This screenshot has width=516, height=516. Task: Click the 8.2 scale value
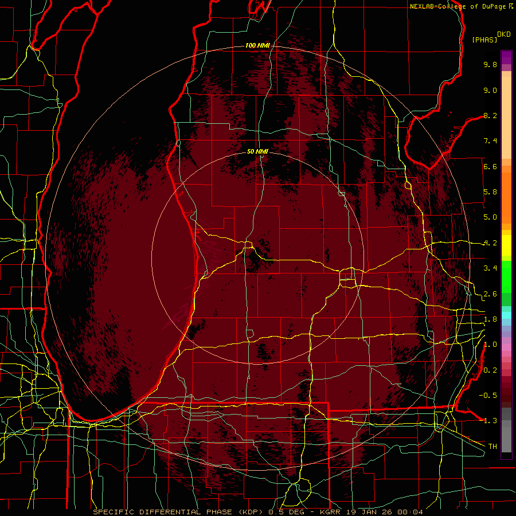490,115
